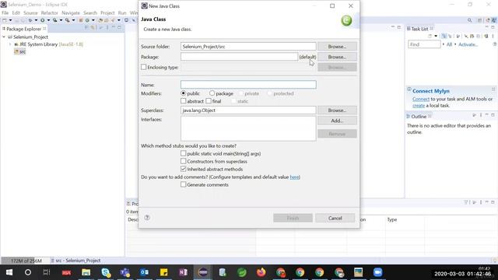Screen dimensions: 498x280
Task: Click Browse next to Superclass field
Action: [x=337, y=110]
